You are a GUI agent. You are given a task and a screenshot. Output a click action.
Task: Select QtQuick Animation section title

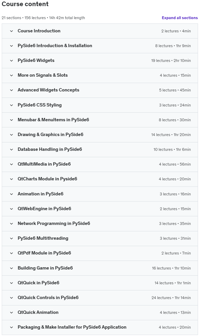[x=38, y=312]
